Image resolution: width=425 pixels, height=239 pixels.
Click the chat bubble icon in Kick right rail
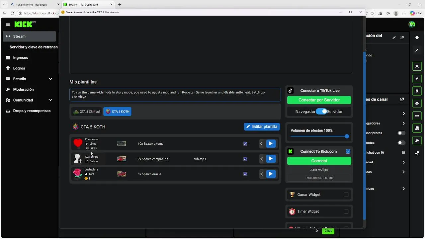417,104
